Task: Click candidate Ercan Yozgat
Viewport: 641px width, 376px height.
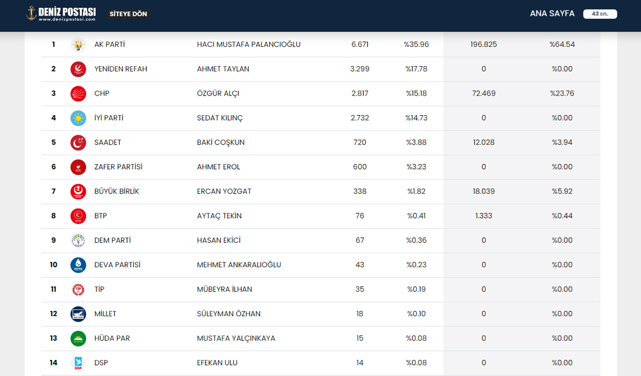Action: click(224, 192)
